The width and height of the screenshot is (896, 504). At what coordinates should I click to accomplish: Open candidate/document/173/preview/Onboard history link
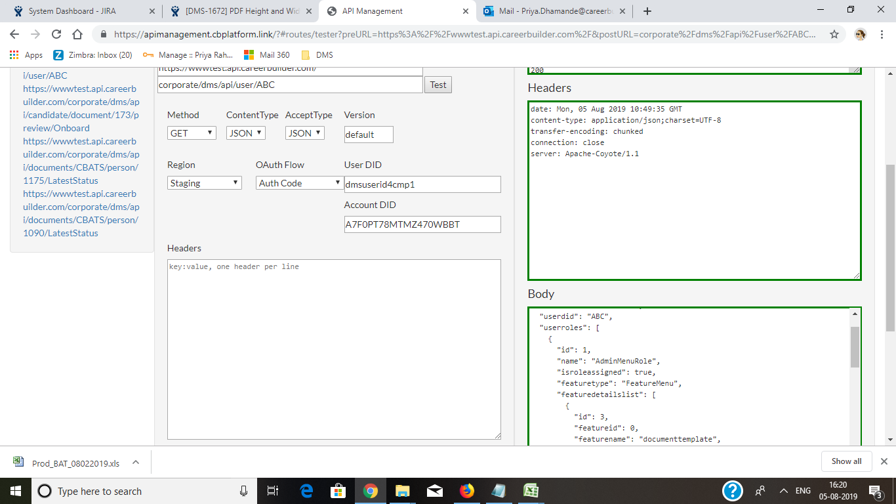(81, 108)
